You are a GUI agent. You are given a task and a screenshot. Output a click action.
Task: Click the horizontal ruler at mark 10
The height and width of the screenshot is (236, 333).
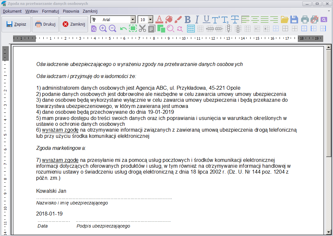(184, 39)
